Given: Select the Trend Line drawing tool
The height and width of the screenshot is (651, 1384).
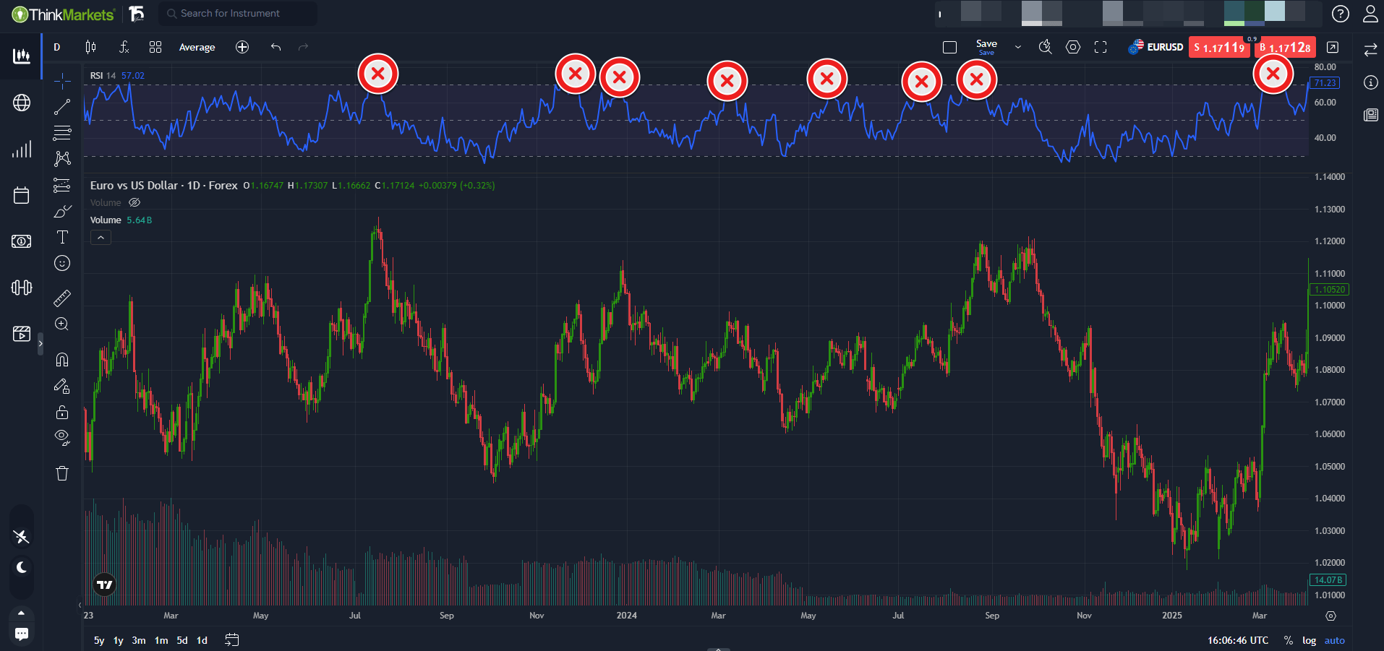Looking at the screenshot, I should tap(62, 106).
